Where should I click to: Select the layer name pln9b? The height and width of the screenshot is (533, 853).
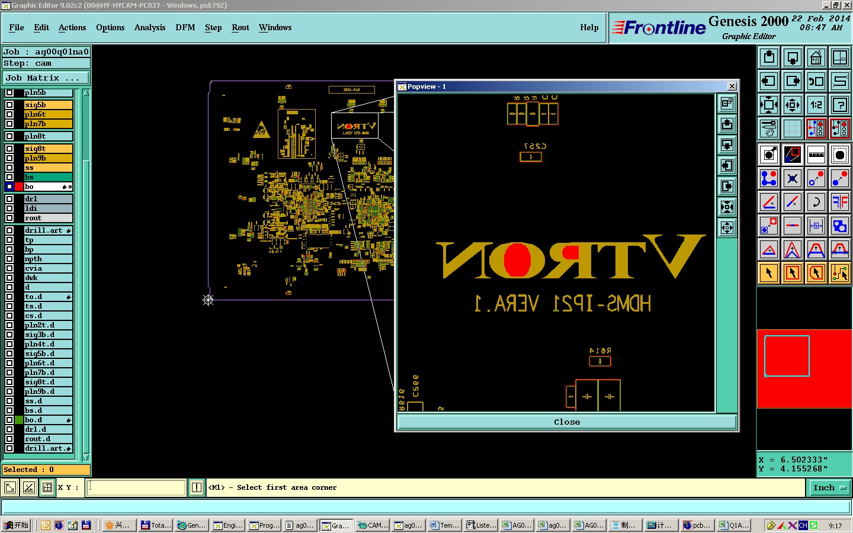coord(48,158)
